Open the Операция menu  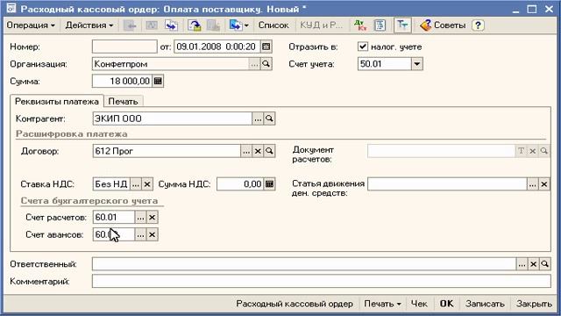click(31, 25)
